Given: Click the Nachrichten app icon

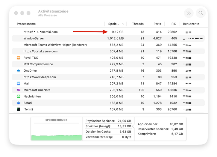Looking at the screenshot, I should 19,96.
